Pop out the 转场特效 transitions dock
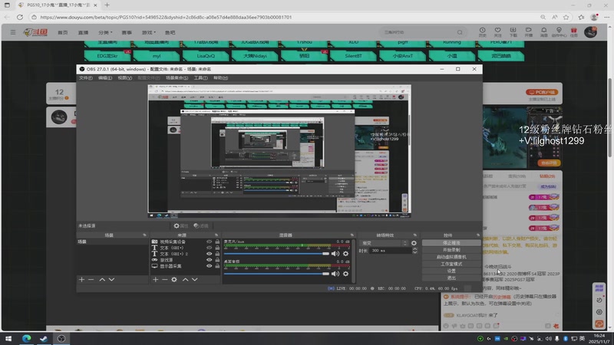Viewport: 614px width, 345px height. click(x=414, y=235)
